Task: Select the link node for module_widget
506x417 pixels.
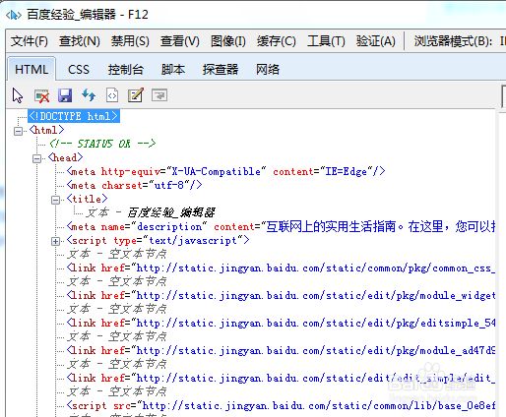Action: coord(281,296)
